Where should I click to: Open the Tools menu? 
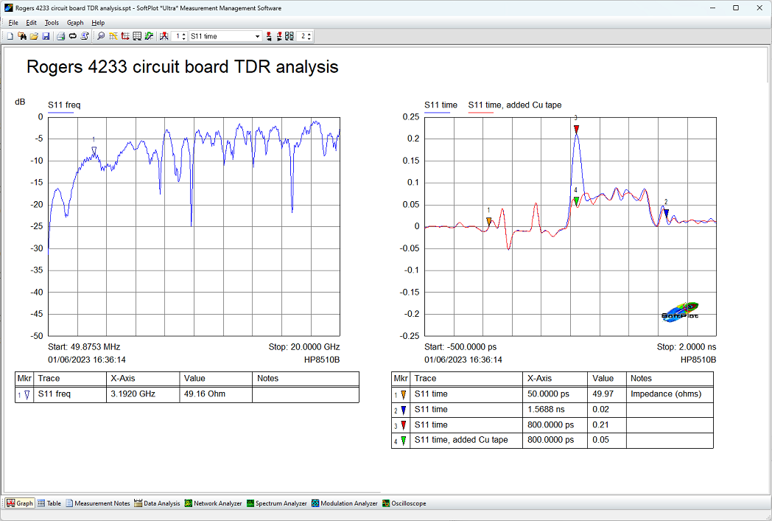[52, 23]
